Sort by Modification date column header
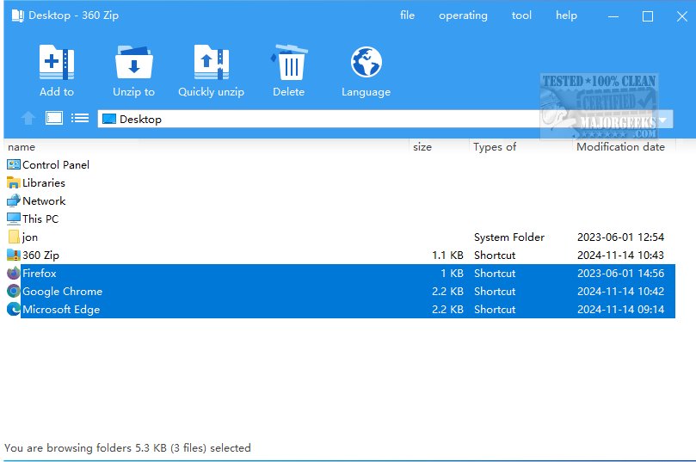The height and width of the screenshot is (462, 696). 620,147
